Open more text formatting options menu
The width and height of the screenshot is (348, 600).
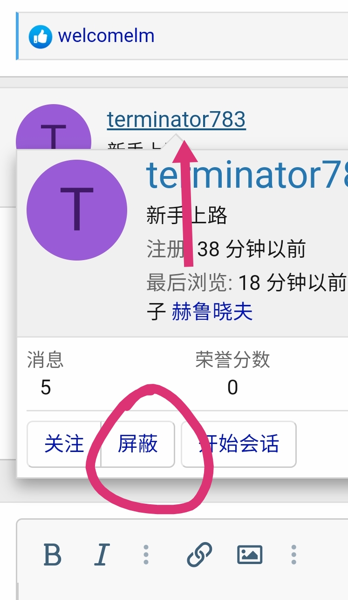click(146, 555)
